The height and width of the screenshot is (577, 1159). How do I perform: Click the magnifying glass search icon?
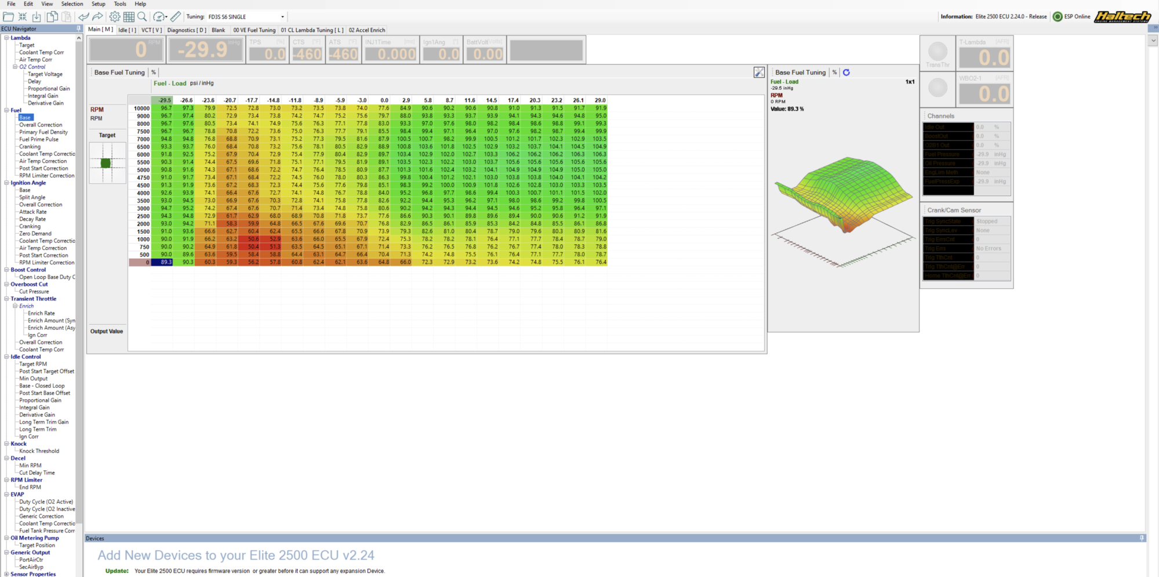[x=142, y=17]
